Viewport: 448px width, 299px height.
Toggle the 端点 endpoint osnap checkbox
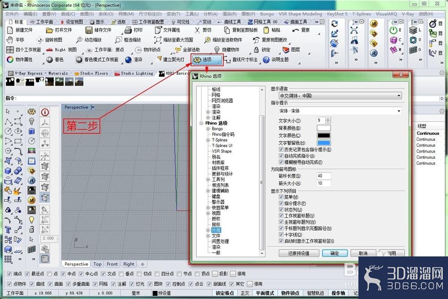pos(9,274)
